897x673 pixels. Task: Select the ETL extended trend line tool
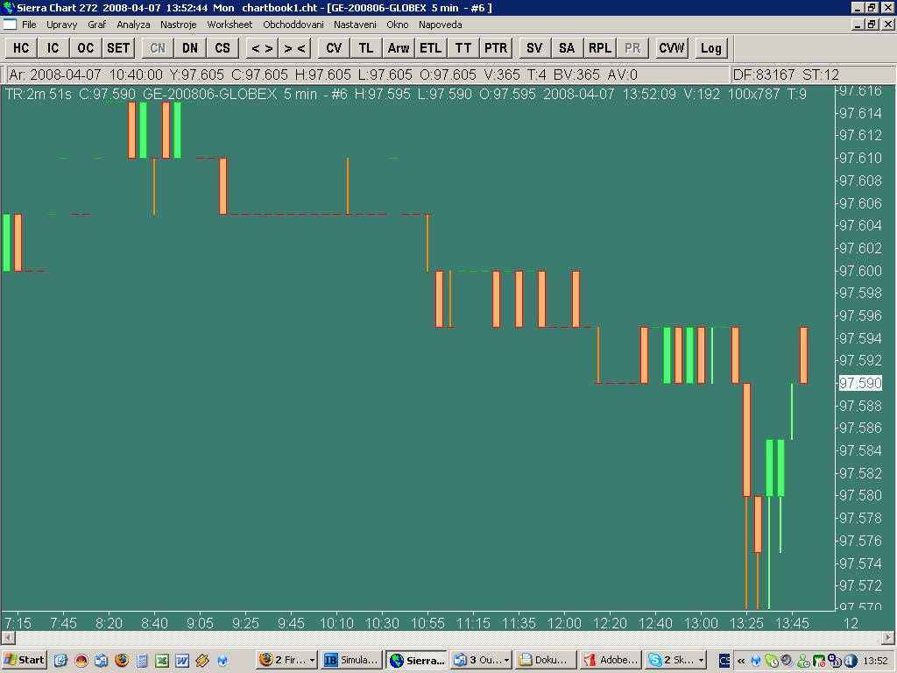click(431, 48)
